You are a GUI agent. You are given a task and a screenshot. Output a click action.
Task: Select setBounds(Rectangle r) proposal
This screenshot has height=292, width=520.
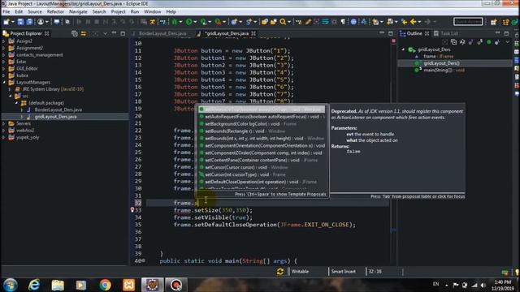point(262,131)
